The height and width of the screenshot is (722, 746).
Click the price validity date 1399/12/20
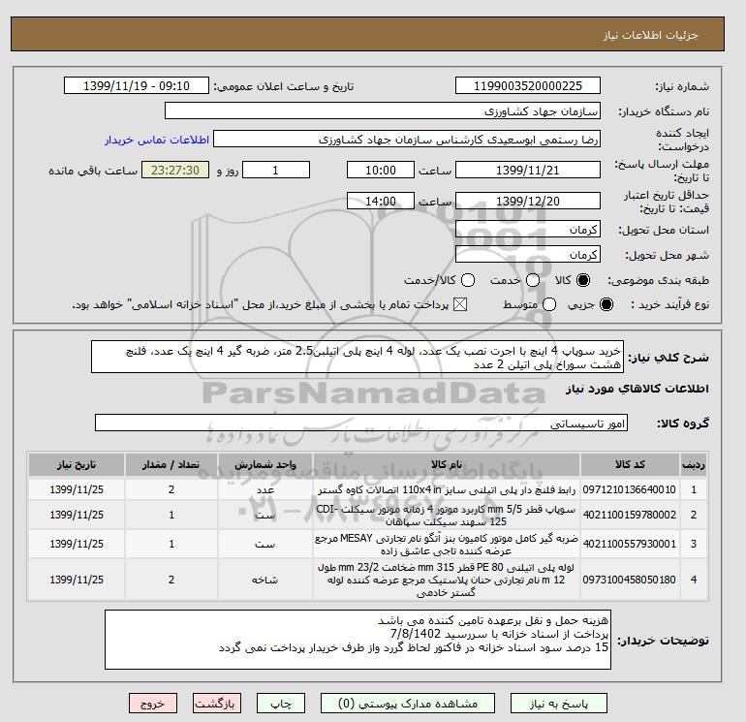(x=528, y=201)
